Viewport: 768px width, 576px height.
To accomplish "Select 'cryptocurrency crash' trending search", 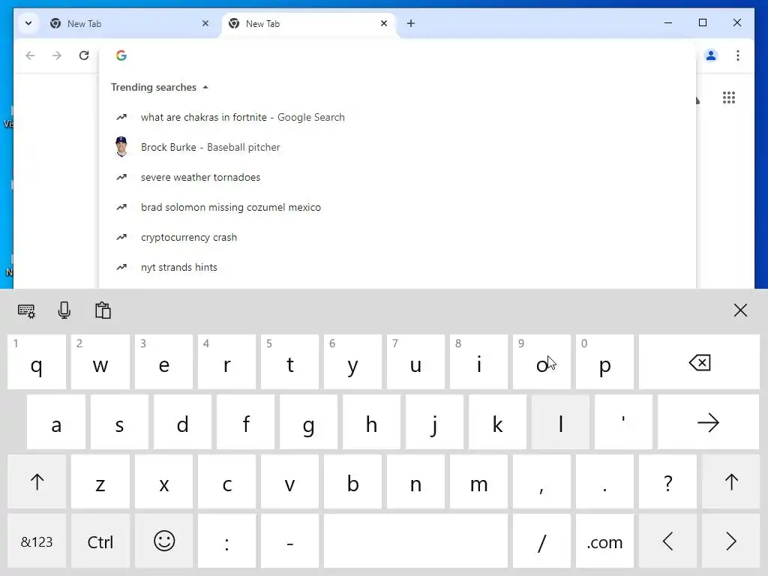I will tap(397, 237).
